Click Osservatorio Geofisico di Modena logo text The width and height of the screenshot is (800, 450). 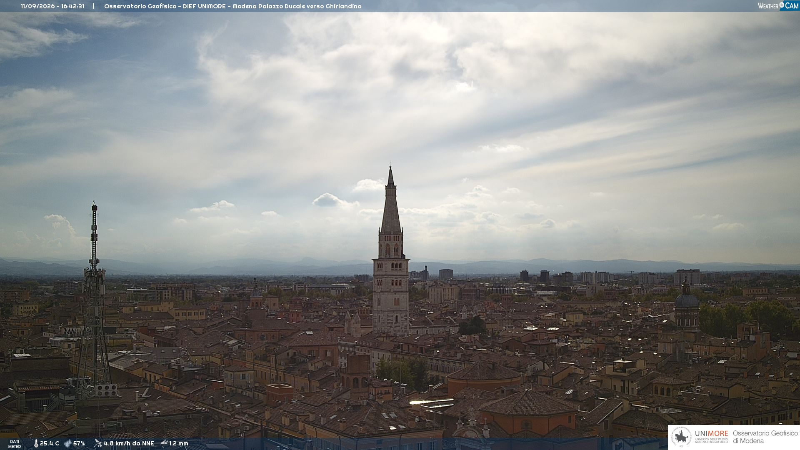coord(765,437)
